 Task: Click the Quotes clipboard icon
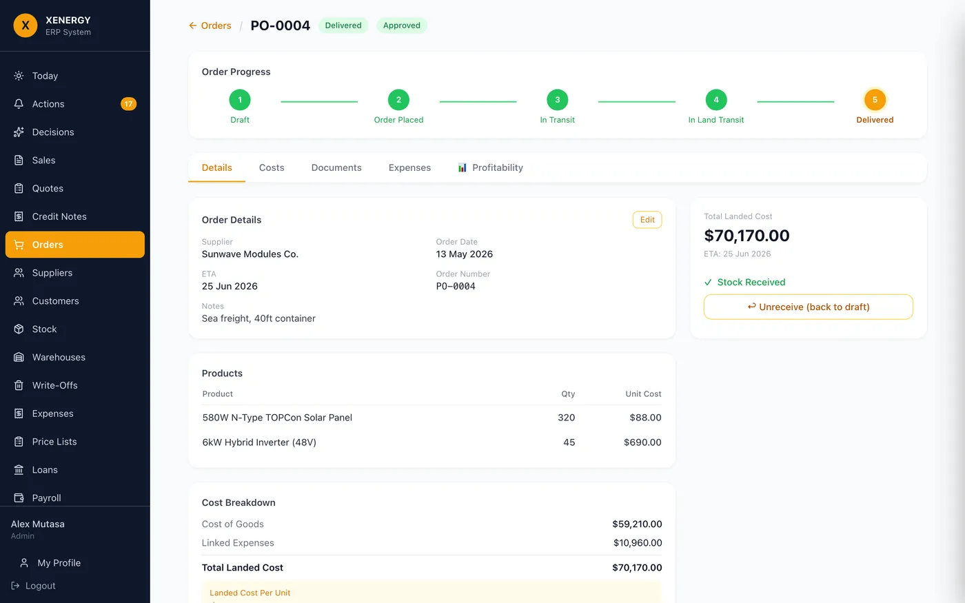pyautogui.click(x=19, y=189)
